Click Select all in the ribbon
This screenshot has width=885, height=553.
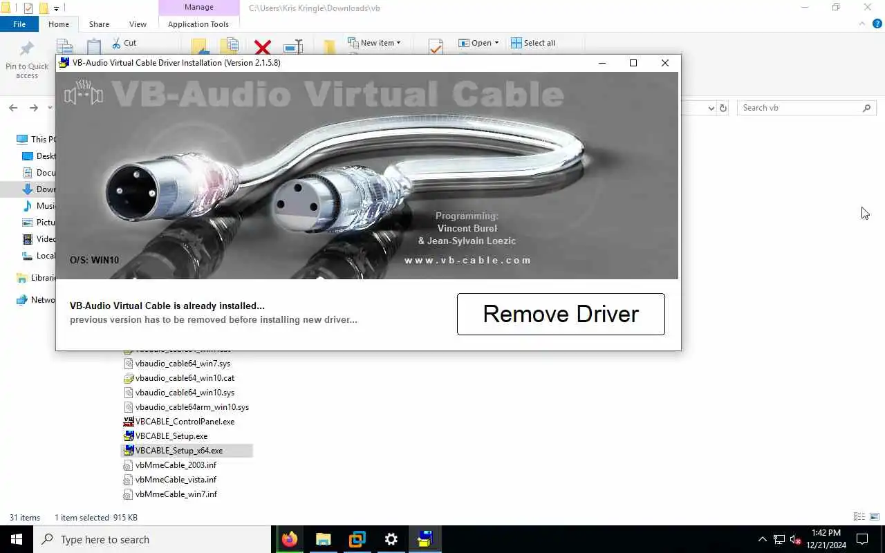point(532,43)
